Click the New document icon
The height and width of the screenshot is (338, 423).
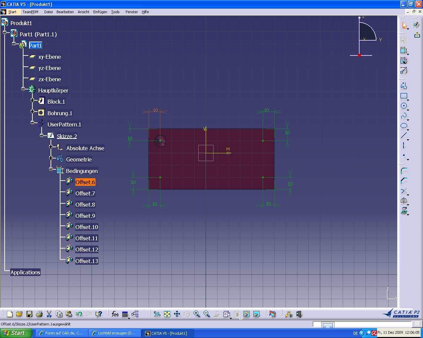[x=10, y=314]
